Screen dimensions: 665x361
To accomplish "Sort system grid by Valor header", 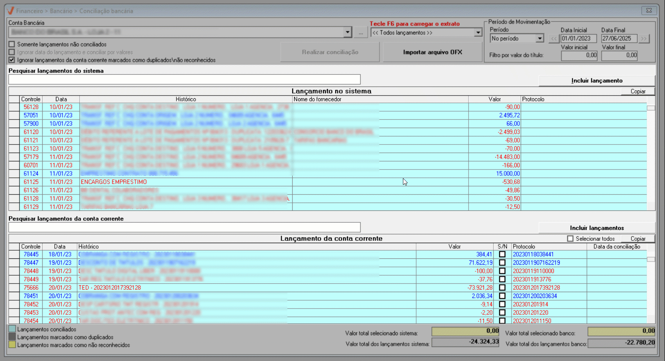I will click(x=494, y=99).
